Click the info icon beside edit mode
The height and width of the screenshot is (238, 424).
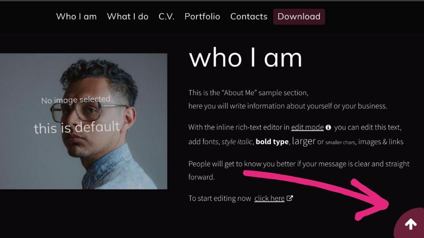point(328,127)
